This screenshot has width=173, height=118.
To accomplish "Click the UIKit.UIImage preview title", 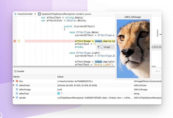I will coord(133,17).
